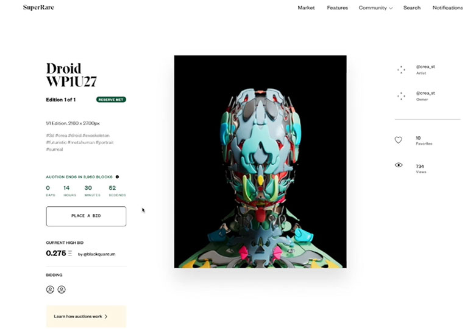Click the eye views icon
The width and height of the screenshot is (465, 329).
coord(399,165)
